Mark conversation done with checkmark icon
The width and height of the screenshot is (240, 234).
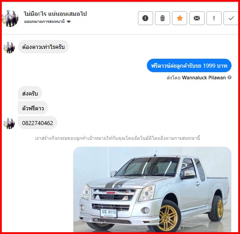[231, 18]
